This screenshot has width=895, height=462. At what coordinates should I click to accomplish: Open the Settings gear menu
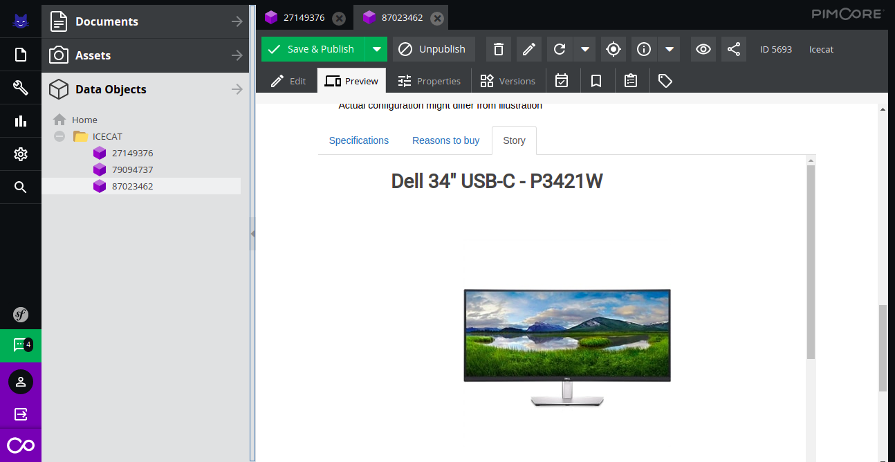coord(21,154)
